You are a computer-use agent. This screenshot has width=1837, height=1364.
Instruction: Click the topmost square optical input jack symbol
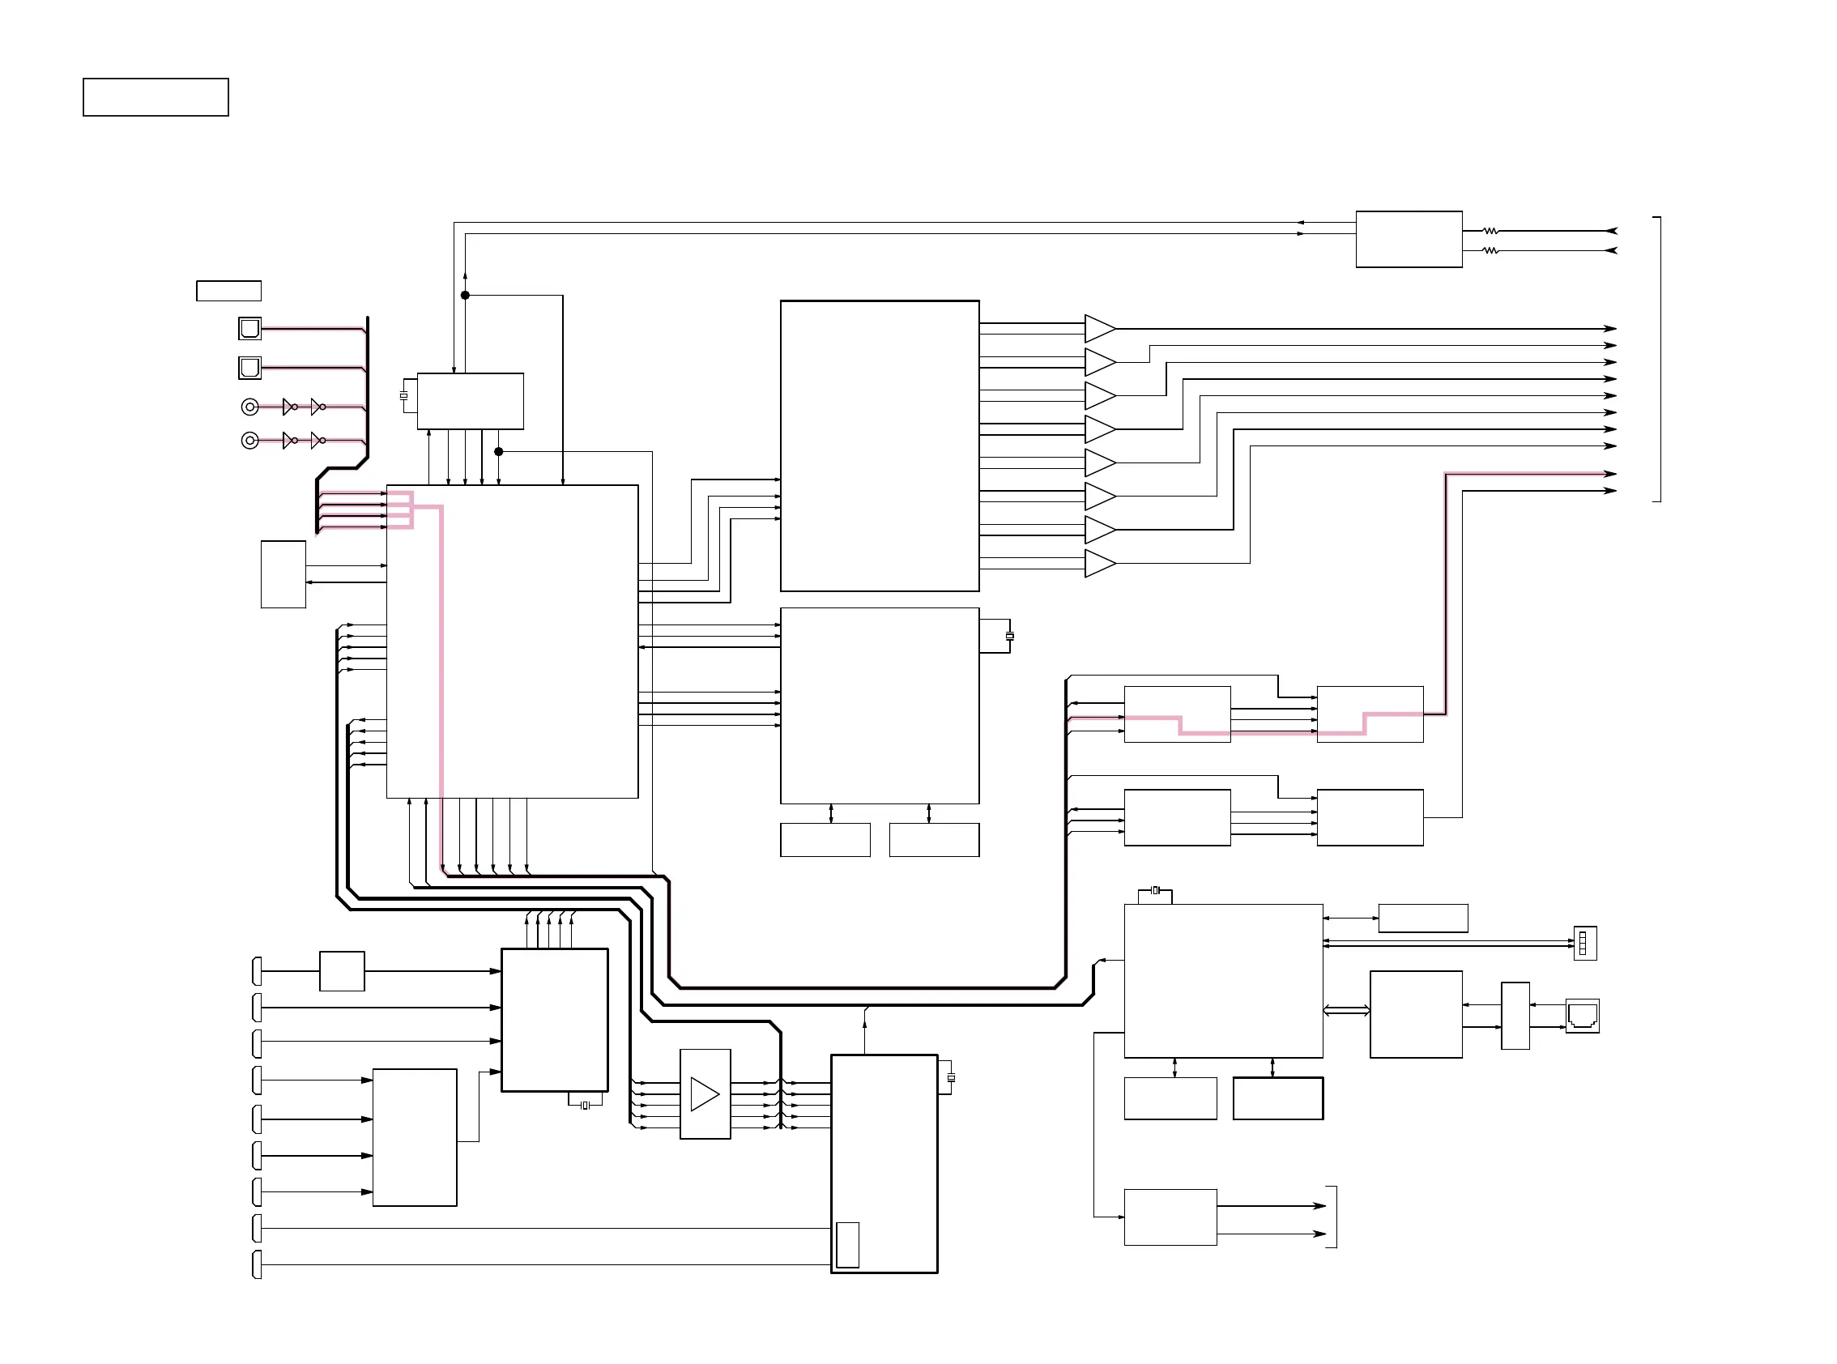[x=249, y=329]
